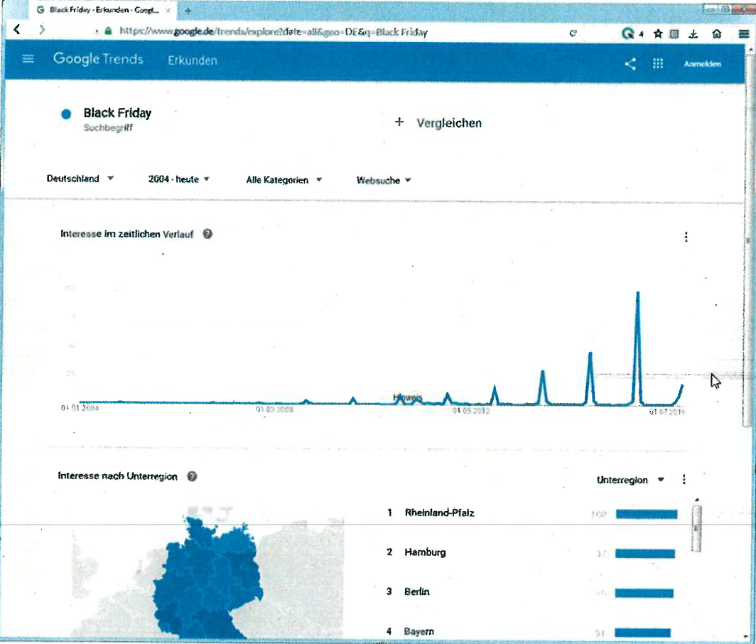Open the search engine icon in toolbar

tap(628, 33)
